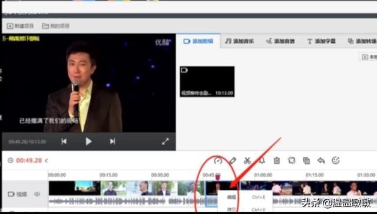Screen dimensions: 377x214
Task: Switch to the 添加音乐 tab
Action: pos(240,41)
